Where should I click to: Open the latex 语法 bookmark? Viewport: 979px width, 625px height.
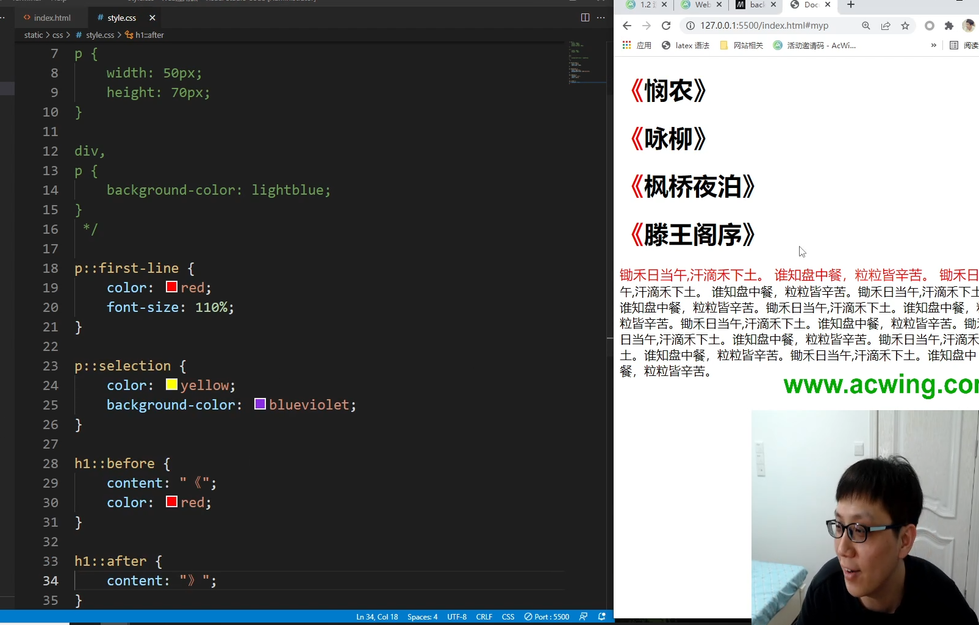(x=686, y=45)
